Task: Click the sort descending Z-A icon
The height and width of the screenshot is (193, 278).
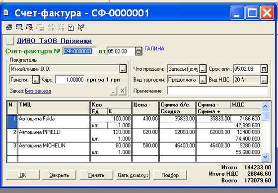Action: click(x=61, y=27)
